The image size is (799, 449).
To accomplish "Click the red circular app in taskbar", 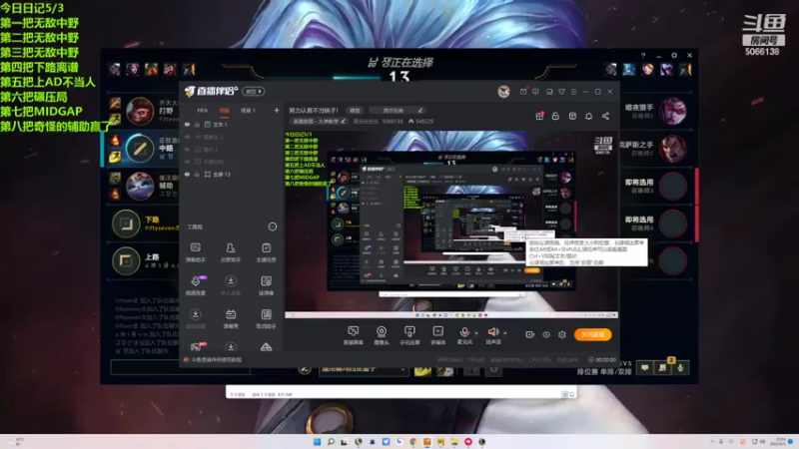I will pyautogui.click(x=467, y=442).
